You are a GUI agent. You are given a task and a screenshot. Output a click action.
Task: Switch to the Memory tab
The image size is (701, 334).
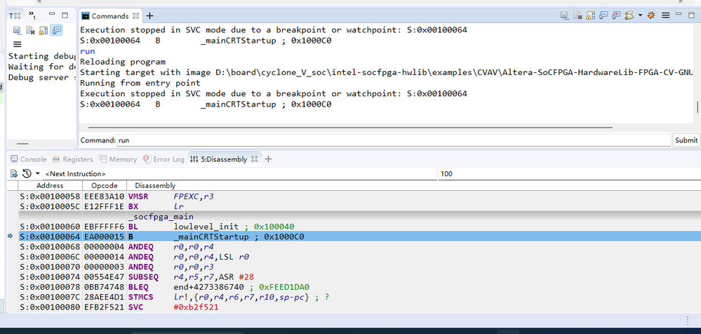[118, 159]
